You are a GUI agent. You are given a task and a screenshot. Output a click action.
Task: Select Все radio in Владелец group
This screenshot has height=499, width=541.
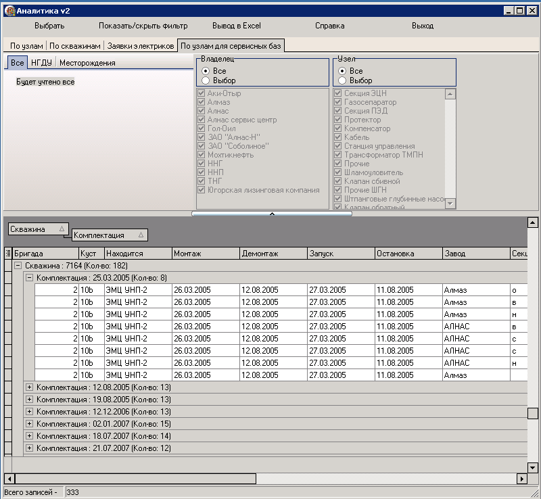tap(206, 71)
